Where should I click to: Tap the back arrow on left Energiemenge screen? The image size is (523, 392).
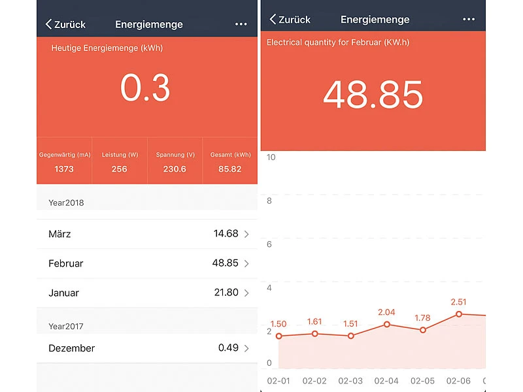point(49,24)
